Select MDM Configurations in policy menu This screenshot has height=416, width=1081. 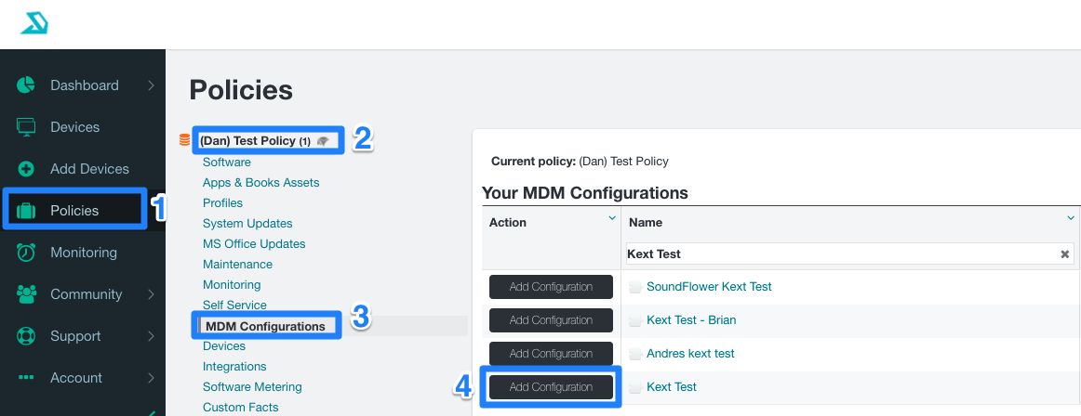(265, 326)
